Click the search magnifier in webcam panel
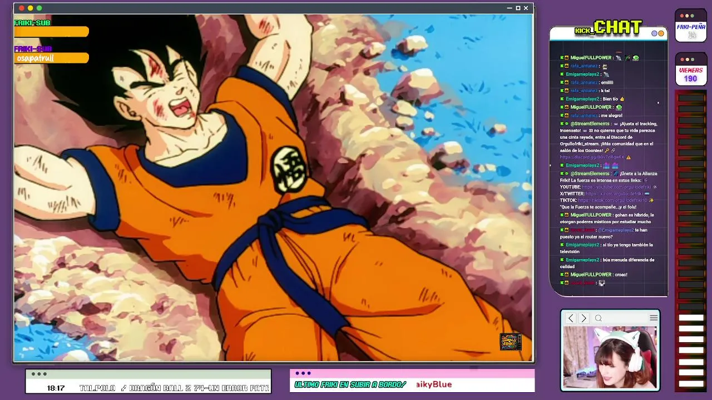712x400 pixels. [599, 318]
